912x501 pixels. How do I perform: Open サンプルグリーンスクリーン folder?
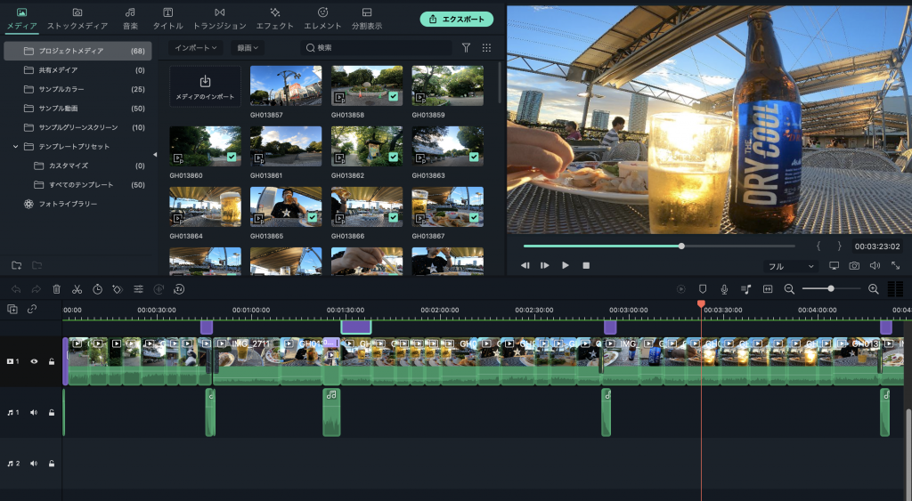coord(78,127)
